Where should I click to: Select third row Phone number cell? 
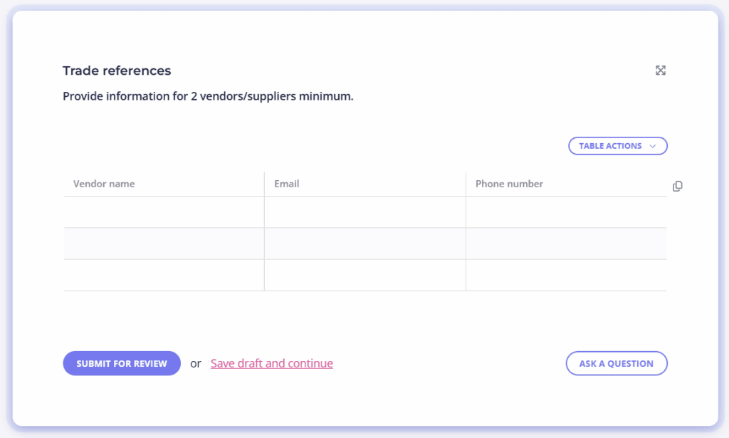pyautogui.click(x=566, y=275)
